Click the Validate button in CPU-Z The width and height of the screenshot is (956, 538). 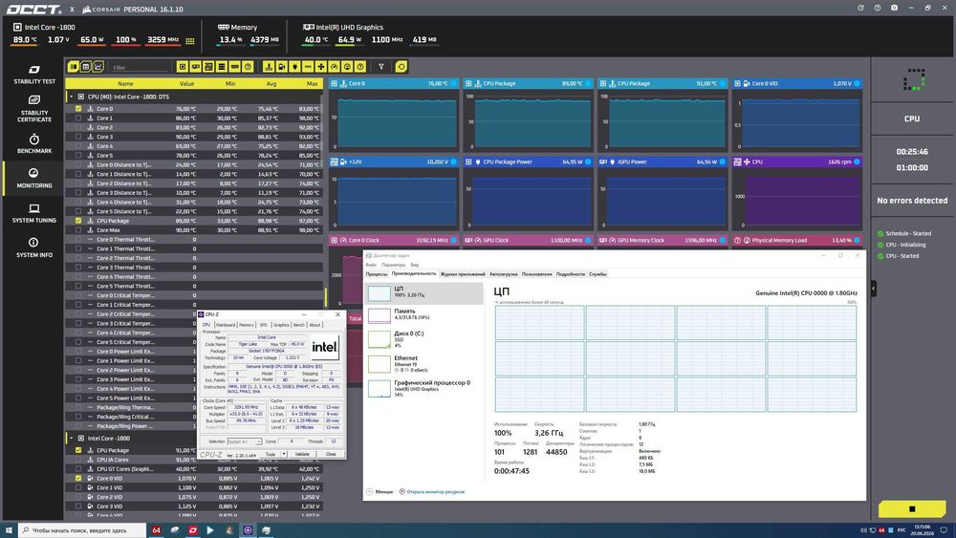point(302,454)
